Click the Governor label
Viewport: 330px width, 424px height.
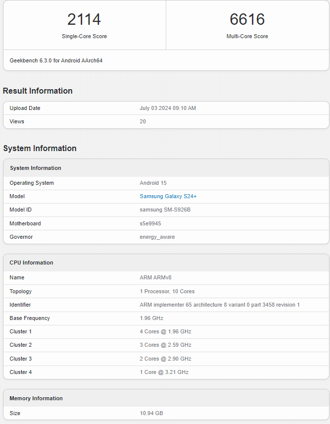pyautogui.click(x=21, y=237)
